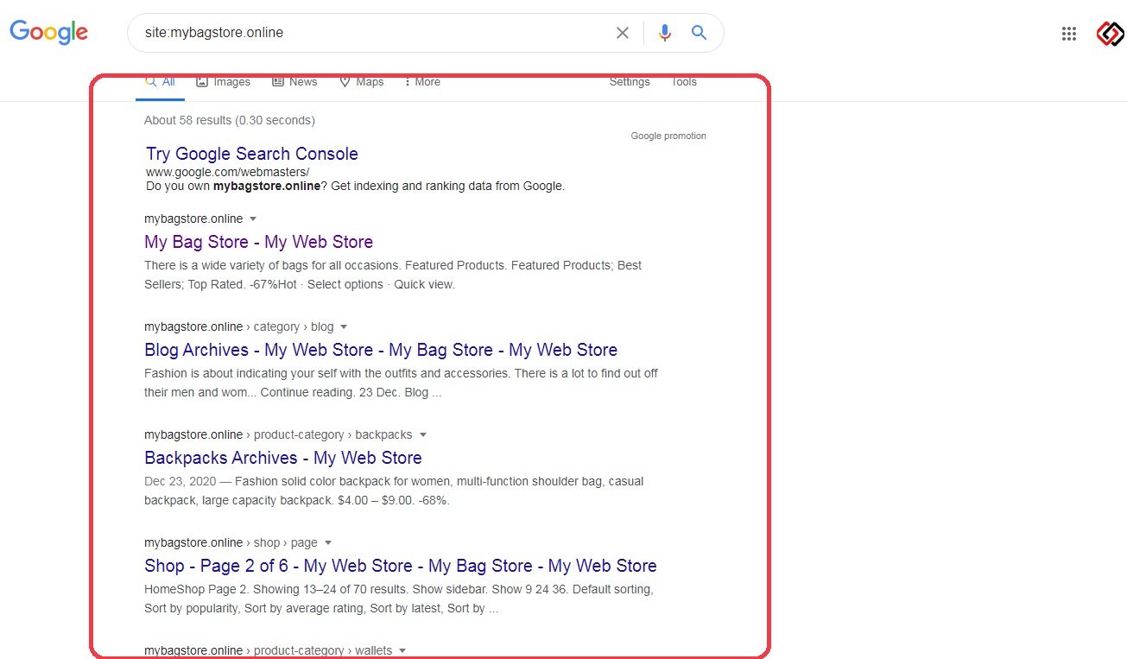Open the Shop - Page 2 of 6 result
The height and width of the screenshot is (659, 1127).
401,566
